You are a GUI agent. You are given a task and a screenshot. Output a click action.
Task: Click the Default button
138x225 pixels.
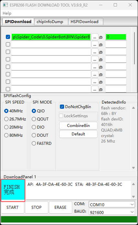[x=78, y=134]
